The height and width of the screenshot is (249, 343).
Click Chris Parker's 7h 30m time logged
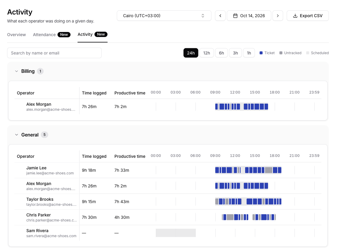pyautogui.click(x=89, y=217)
